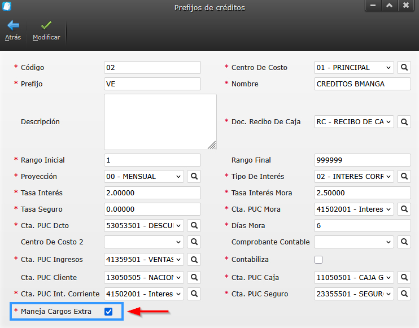This screenshot has height=328, width=419.
Task: Click search icon next to Cta. PUC Mora
Action: click(404, 209)
